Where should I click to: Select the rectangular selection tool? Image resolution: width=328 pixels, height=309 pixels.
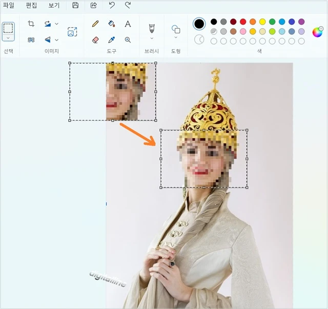(8, 28)
